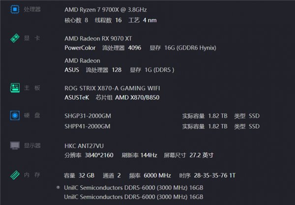
Task: Click the ASUS integrated Radeon vendor label
Action: point(72,70)
